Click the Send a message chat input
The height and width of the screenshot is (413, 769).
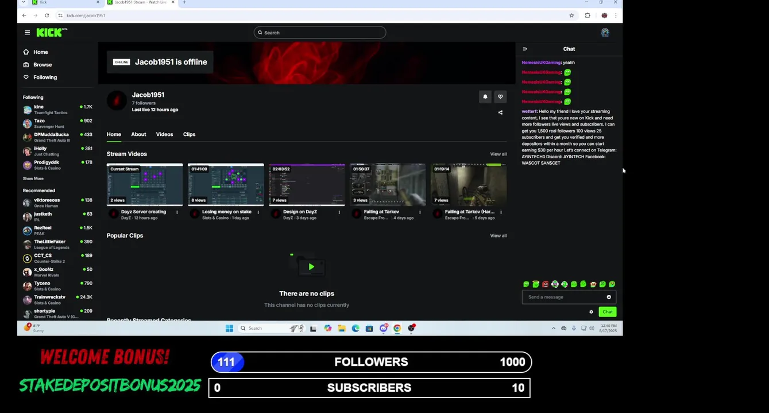569,297
